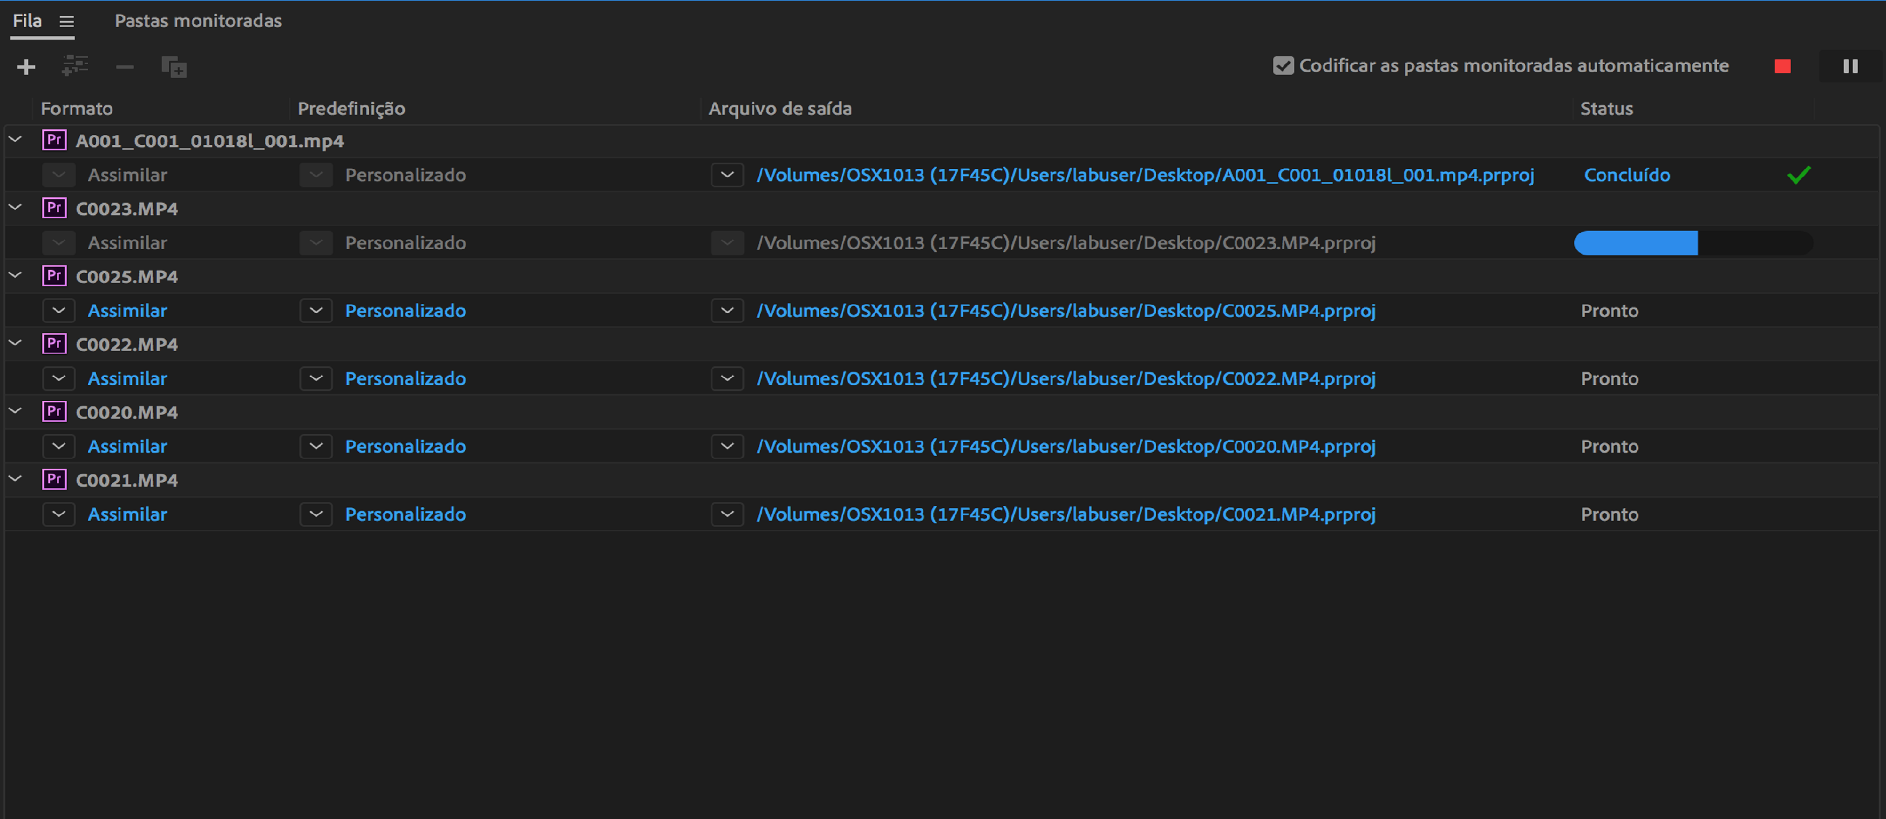Open the C0020.MP4 output path link
Viewport: 1886px width, 819px height.
(x=1065, y=447)
